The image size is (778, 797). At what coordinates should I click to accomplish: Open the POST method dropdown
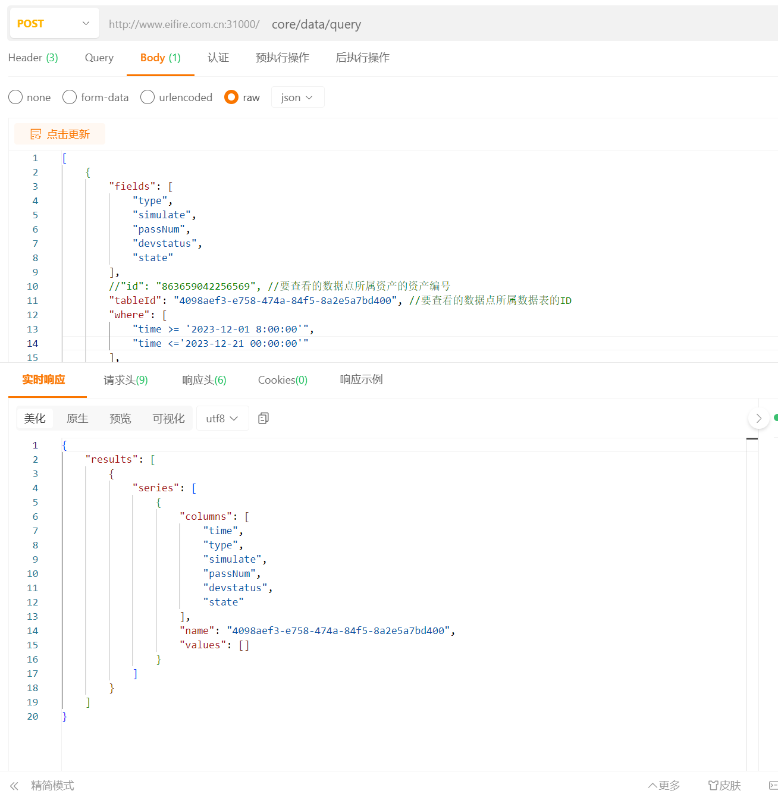pos(54,24)
